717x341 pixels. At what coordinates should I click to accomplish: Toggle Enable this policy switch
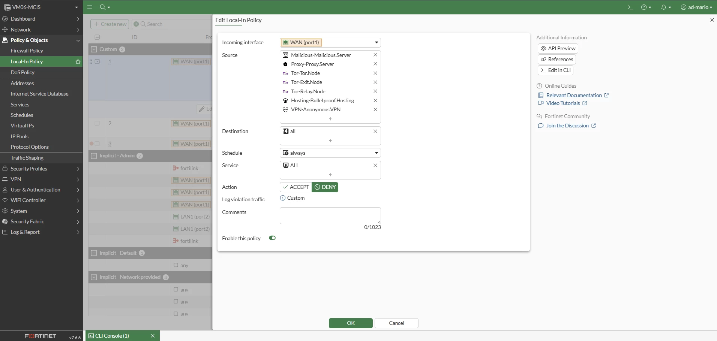(x=272, y=238)
